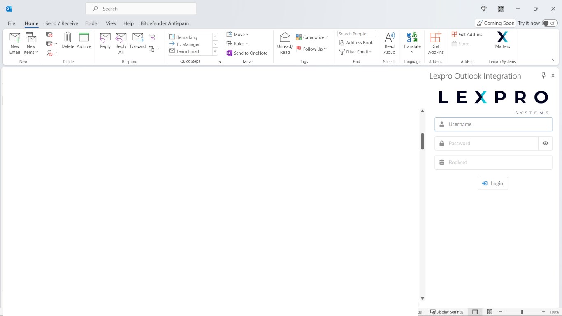Click the Username field

pyautogui.click(x=493, y=124)
